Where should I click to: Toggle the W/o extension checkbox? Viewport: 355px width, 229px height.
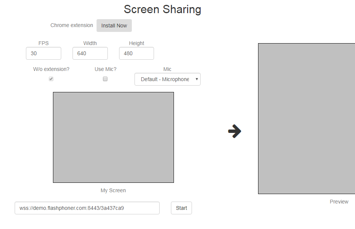(x=51, y=79)
